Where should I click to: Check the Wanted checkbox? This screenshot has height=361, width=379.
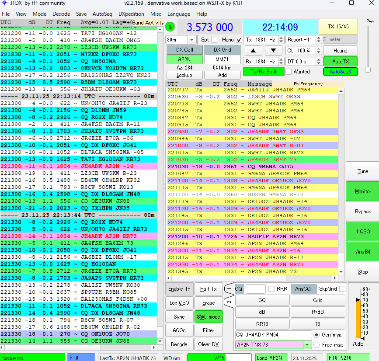289,72
